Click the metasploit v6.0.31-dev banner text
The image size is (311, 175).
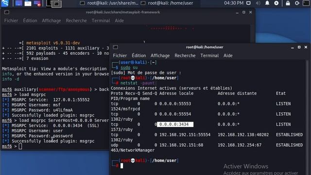tap(53, 43)
